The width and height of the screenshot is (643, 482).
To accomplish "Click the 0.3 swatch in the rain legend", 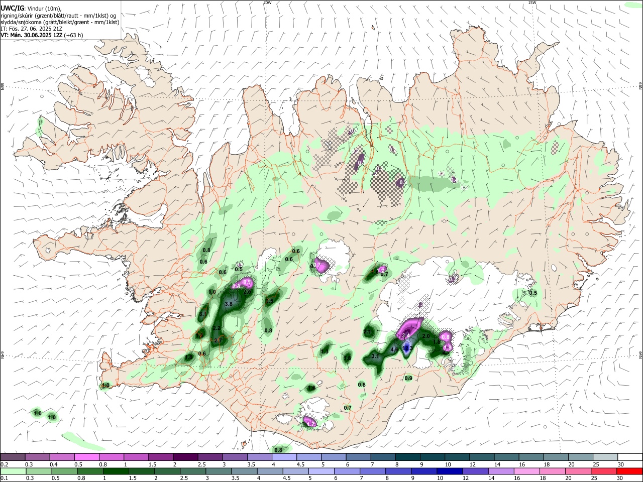I will tap(39, 471).
